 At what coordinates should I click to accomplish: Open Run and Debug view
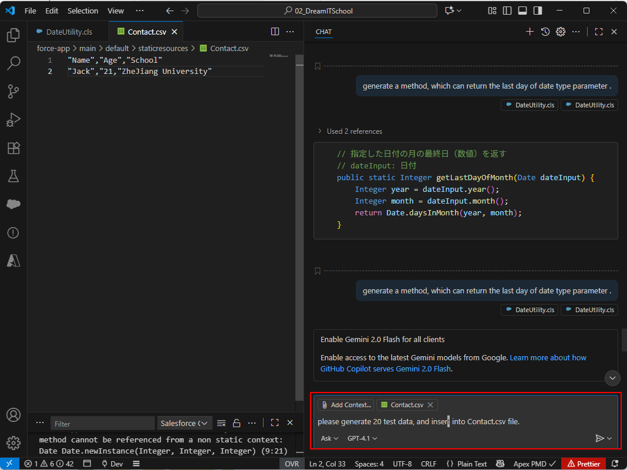click(x=13, y=120)
